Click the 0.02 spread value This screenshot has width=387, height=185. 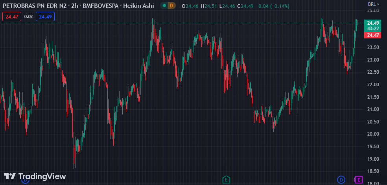[x=28, y=16]
